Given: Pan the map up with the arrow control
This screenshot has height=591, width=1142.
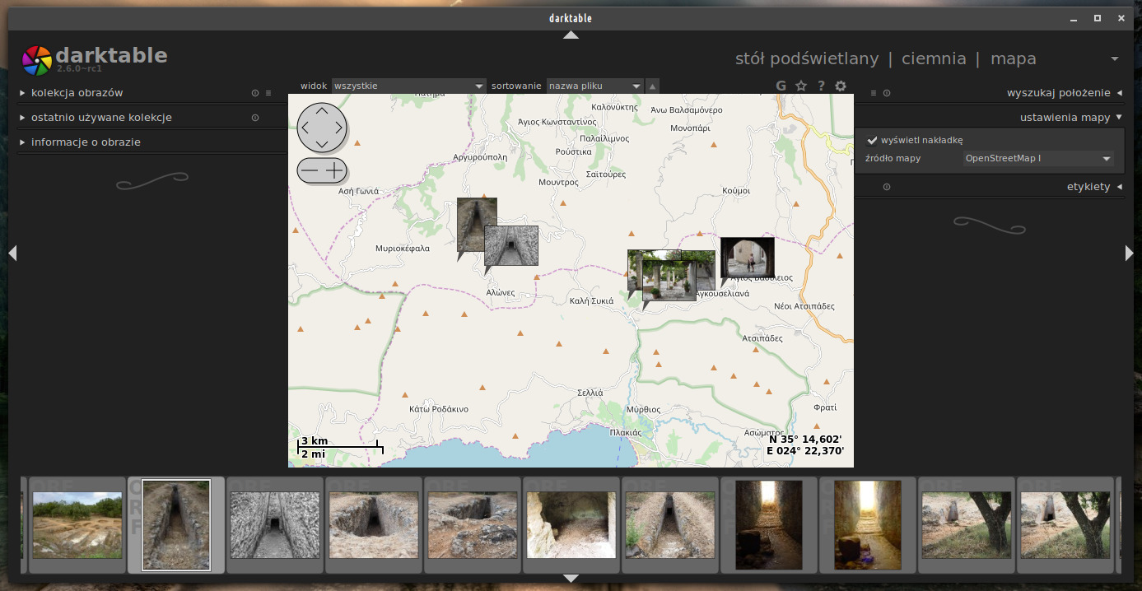Looking at the screenshot, I should click(x=322, y=110).
